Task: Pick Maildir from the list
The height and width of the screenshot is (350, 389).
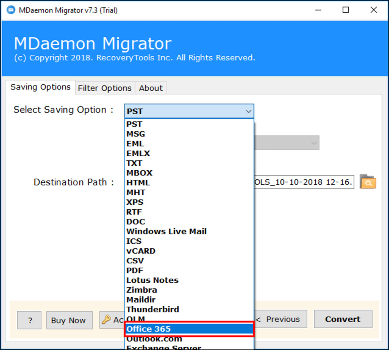Action: pos(189,299)
